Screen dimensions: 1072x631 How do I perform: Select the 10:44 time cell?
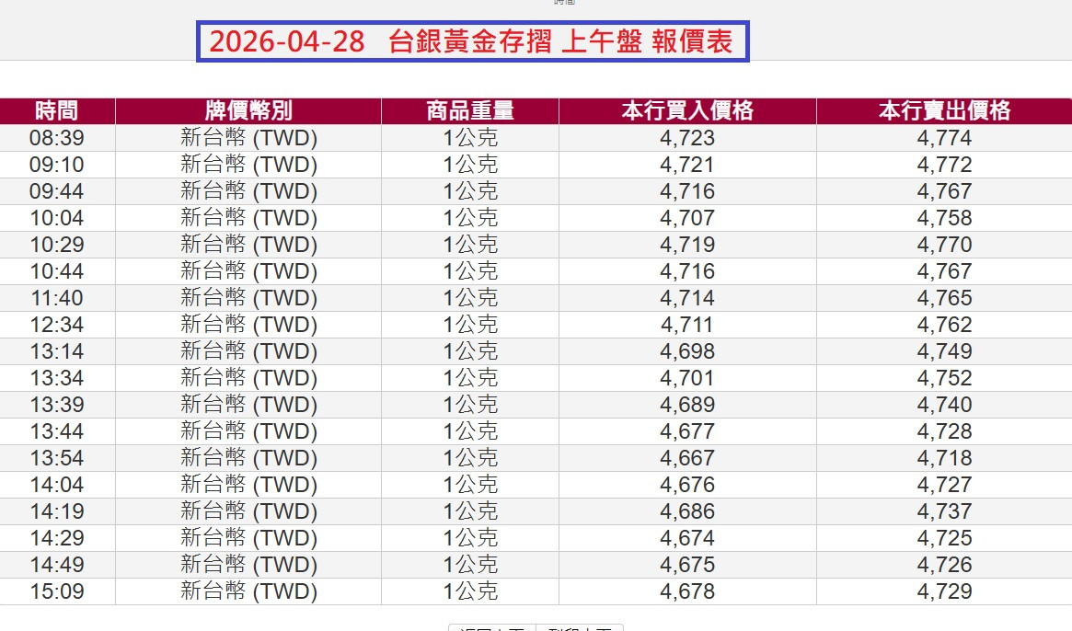57,271
